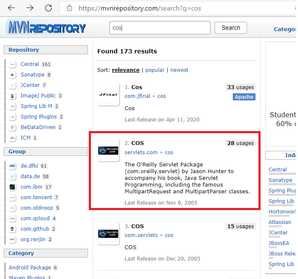Screen dimensions: 298x279
Task: Open the Student 60% advertisement
Action: [x=280, y=94]
